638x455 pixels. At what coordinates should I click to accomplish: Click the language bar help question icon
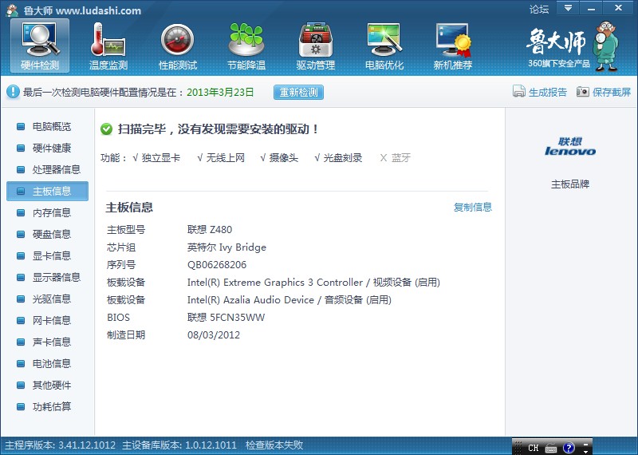click(569, 448)
